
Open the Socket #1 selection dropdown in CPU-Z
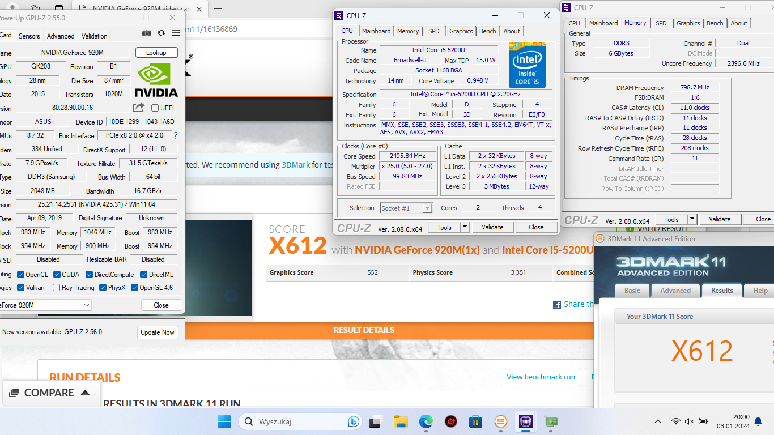(406, 208)
